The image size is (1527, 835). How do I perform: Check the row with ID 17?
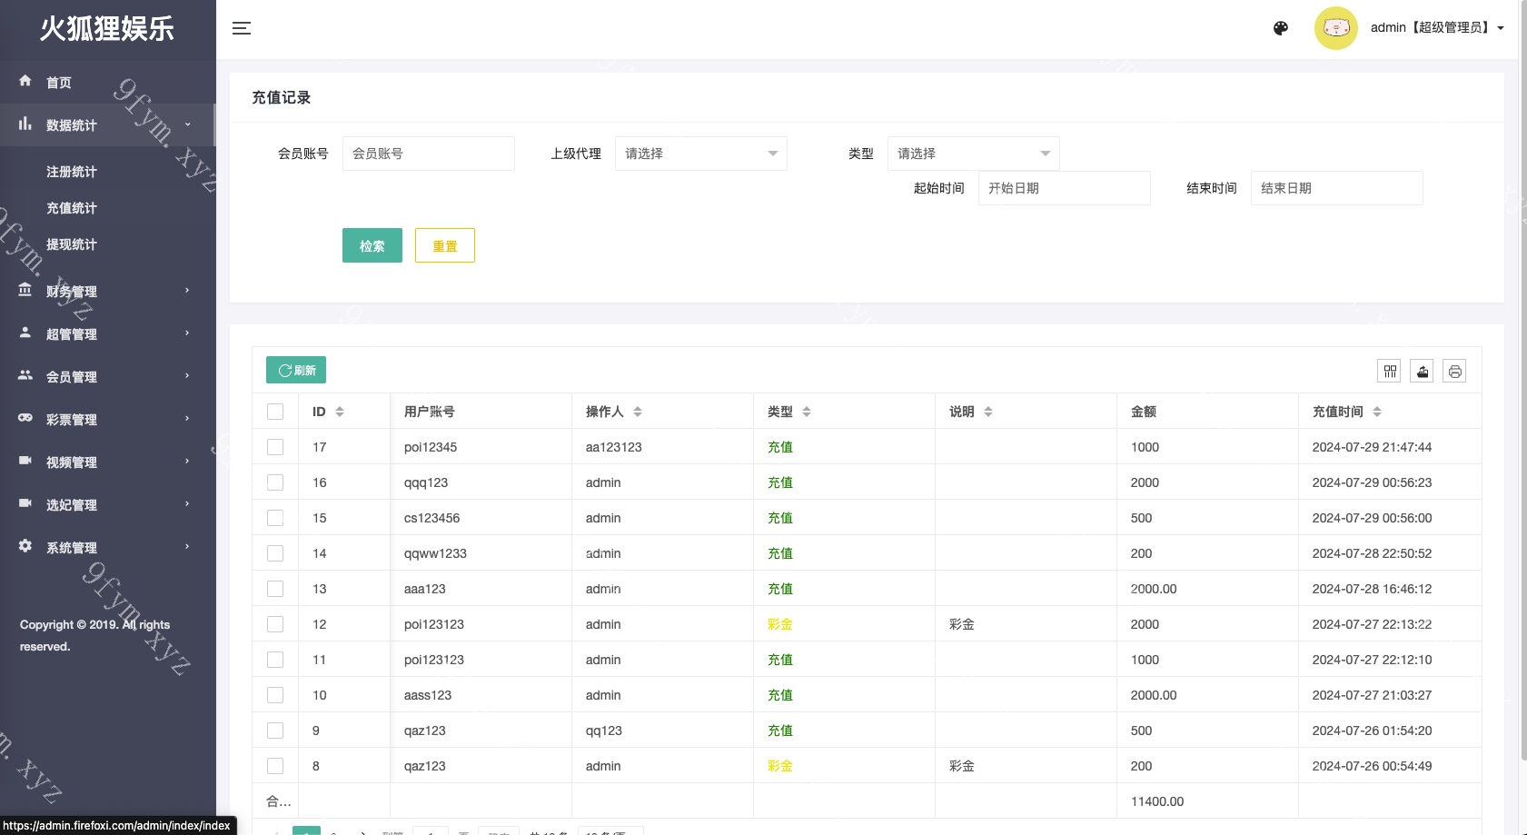point(275,447)
